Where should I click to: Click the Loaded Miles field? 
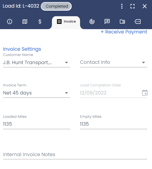click(x=36, y=124)
